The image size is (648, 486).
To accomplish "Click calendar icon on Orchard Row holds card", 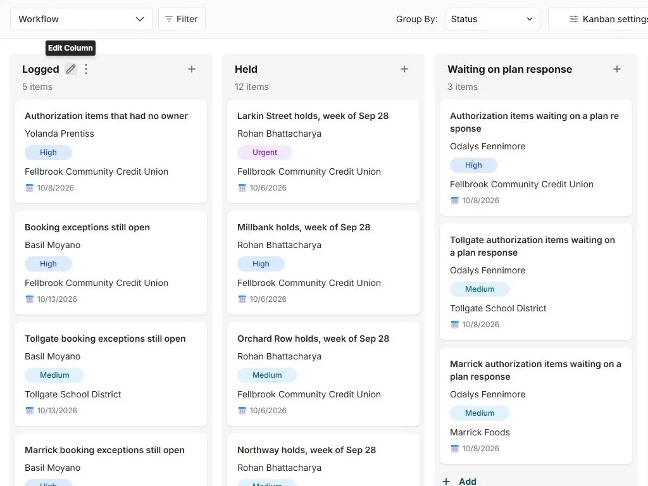I will 242,411.
